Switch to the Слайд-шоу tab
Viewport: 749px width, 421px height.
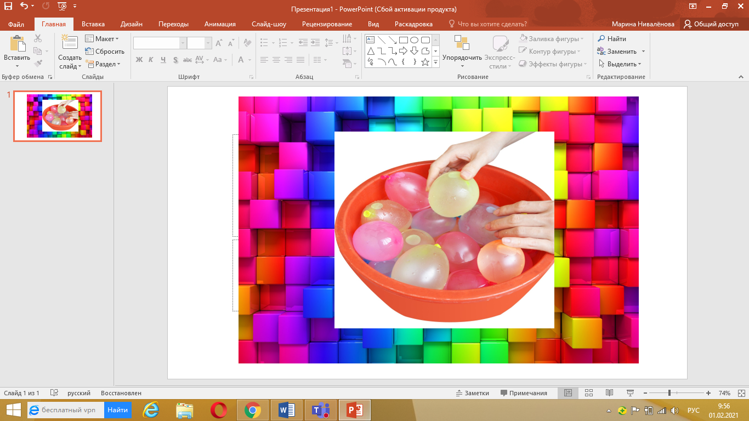tap(269, 24)
